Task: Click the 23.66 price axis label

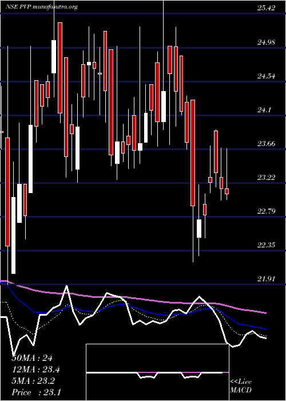Action: pyautogui.click(x=267, y=143)
